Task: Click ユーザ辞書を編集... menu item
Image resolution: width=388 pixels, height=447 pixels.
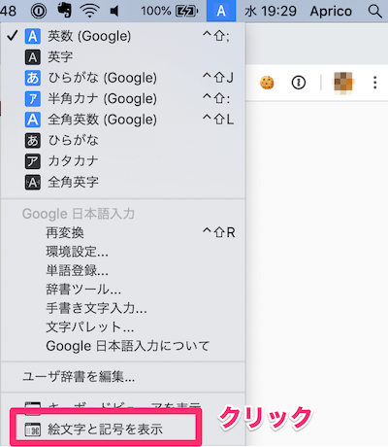Action: (123, 376)
